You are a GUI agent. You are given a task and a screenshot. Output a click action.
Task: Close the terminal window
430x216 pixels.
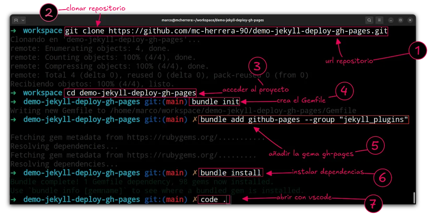pyautogui.click(x=411, y=20)
